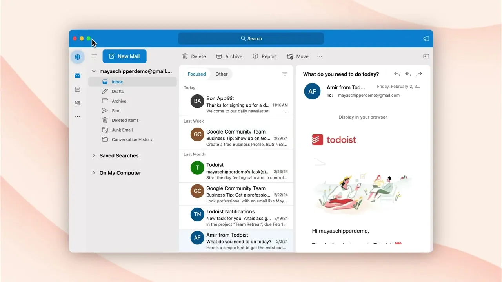
Task: Show more apps ellipsis in left sidebar
Action: (77, 117)
